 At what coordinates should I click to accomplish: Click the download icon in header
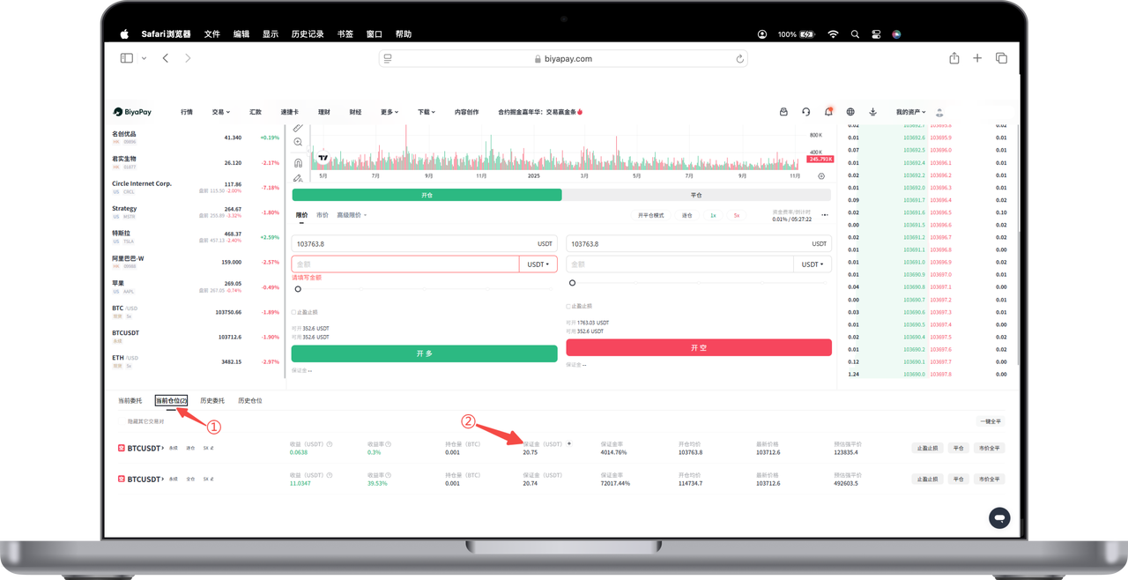[872, 112]
